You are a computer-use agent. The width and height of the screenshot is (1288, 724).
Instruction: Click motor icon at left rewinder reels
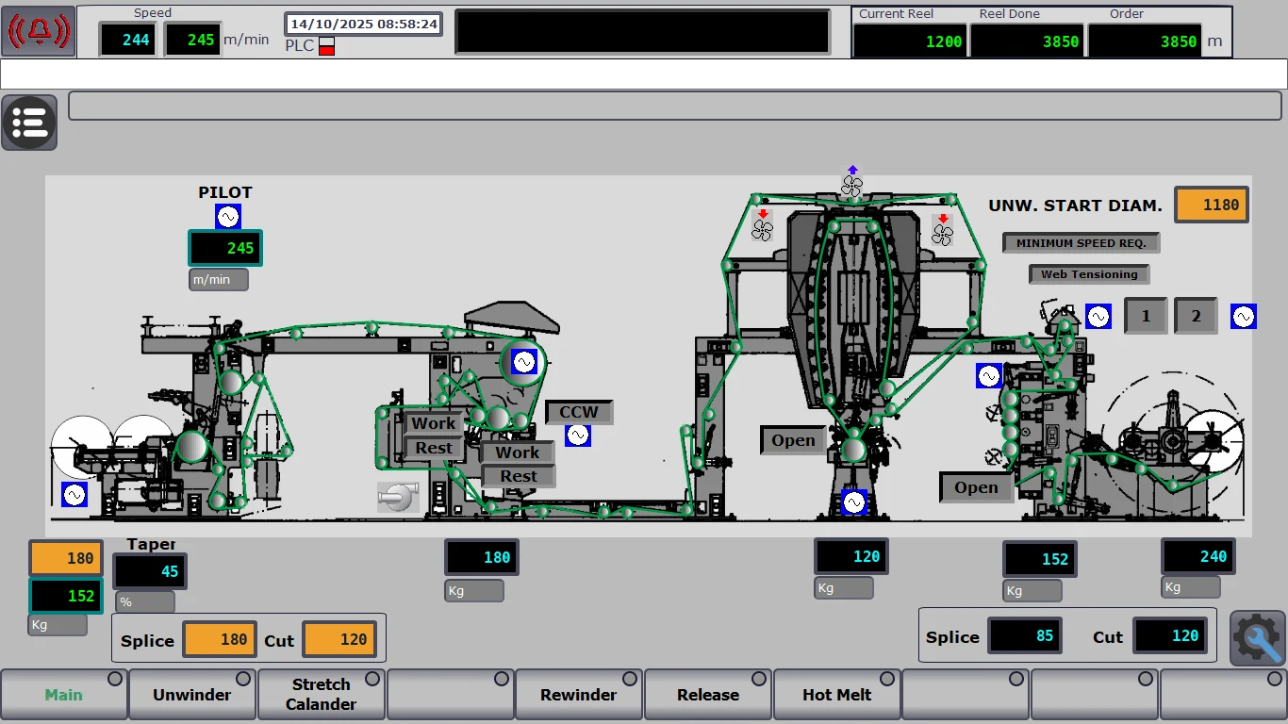(x=74, y=494)
